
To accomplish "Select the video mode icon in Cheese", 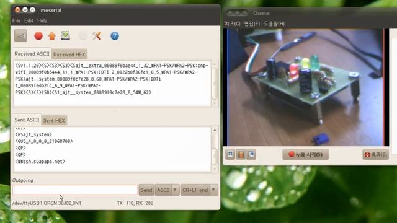I will pos(241,154).
